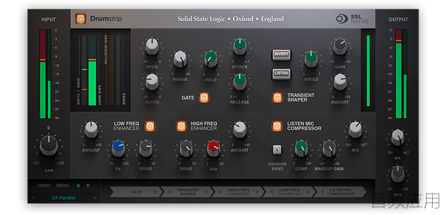The height and width of the screenshot is (215, 447).
Task: Move High Freq Enhancer block right
Action: (x=258, y=192)
